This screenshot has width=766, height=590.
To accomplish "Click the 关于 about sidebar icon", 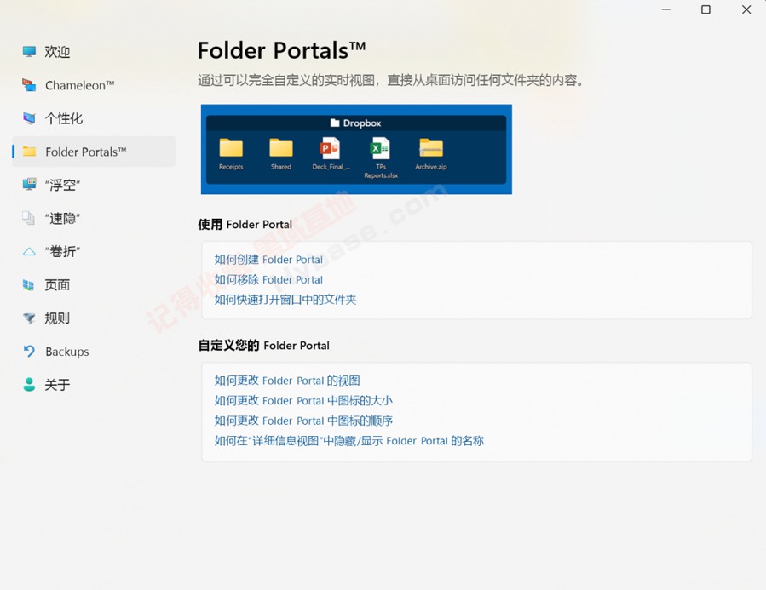I will click(27, 384).
